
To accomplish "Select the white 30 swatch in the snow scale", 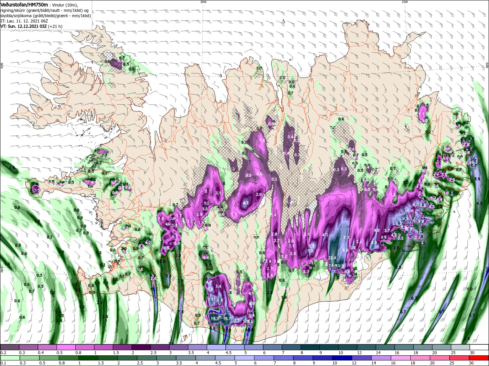I will coord(479,347).
